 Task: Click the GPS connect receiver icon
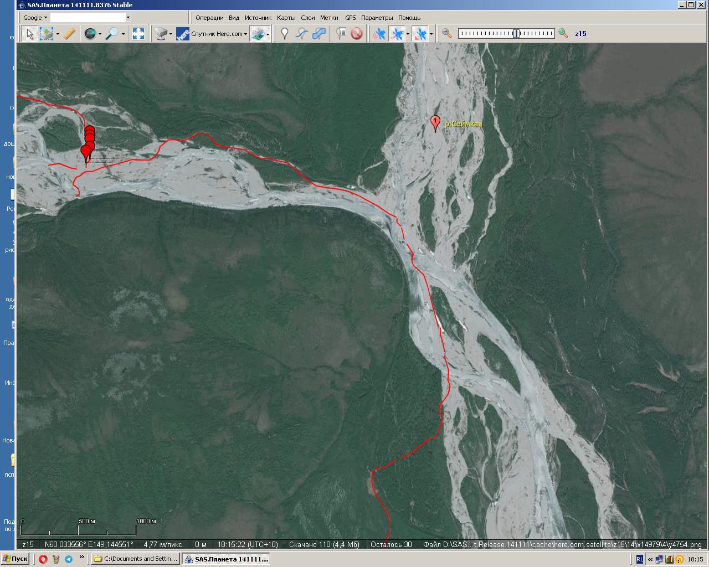(379, 34)
